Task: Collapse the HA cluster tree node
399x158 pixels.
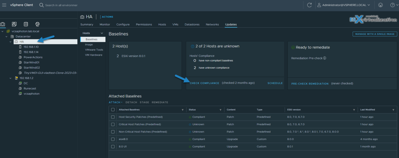Action: tap(10, 41)
